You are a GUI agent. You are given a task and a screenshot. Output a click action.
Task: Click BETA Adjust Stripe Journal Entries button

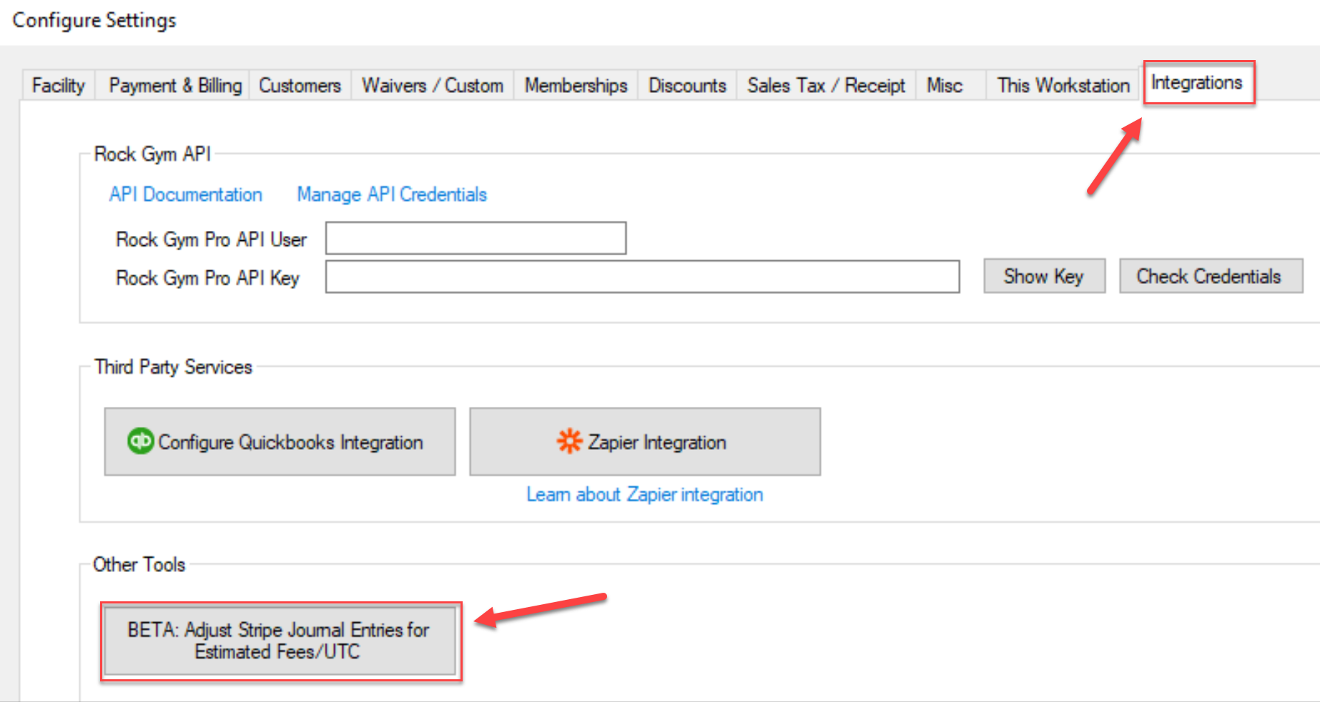pyautogui.click(x=280, y=641)
